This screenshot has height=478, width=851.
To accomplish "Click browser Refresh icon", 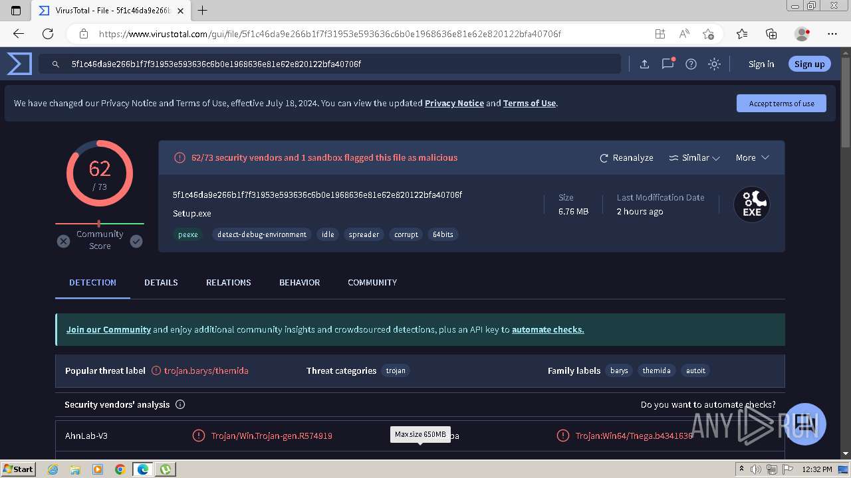I will [48, 34].
